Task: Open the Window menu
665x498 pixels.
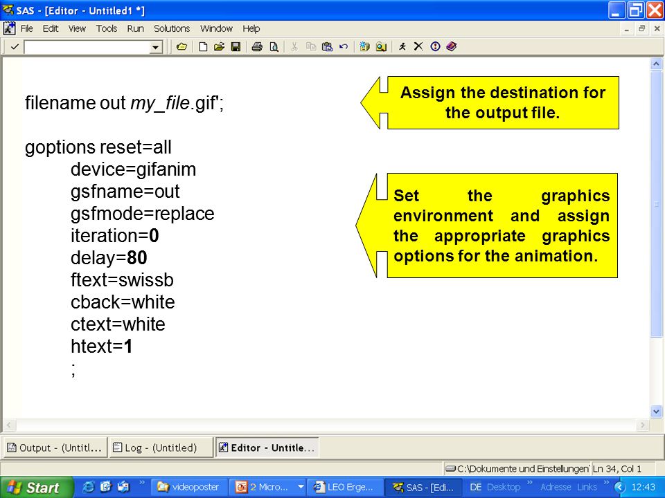Action: pos(216,28)
